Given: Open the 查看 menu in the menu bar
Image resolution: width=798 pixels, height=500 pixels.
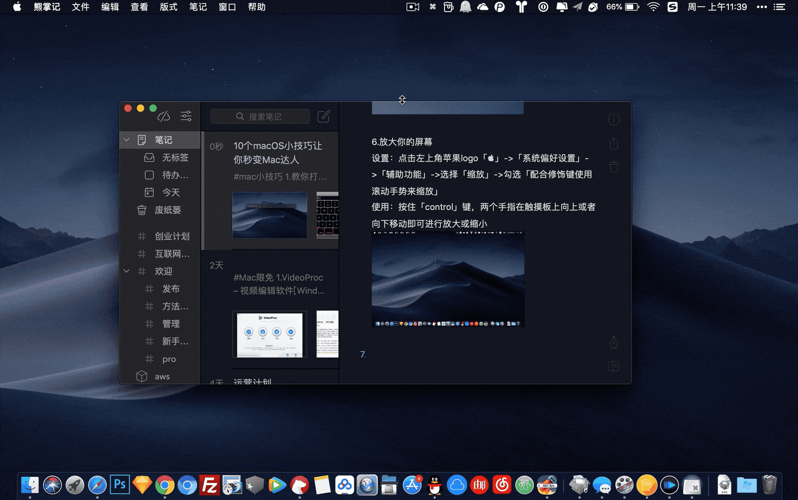Looking at the screenshot, I should pyautogui.click(x=139, y=7).
